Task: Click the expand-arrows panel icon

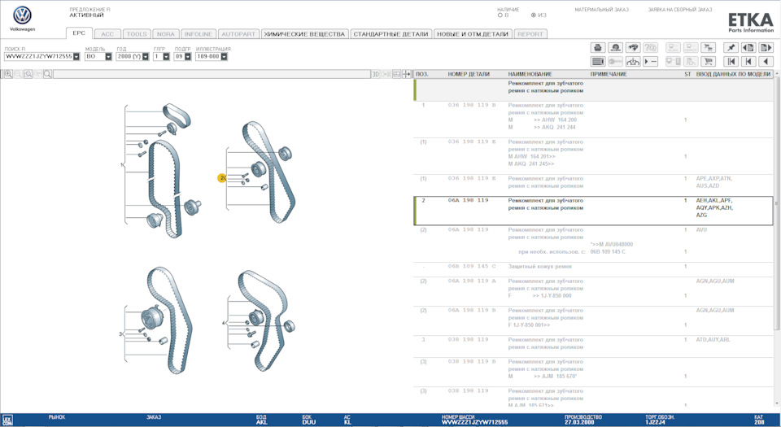Action: coord(407,74)
